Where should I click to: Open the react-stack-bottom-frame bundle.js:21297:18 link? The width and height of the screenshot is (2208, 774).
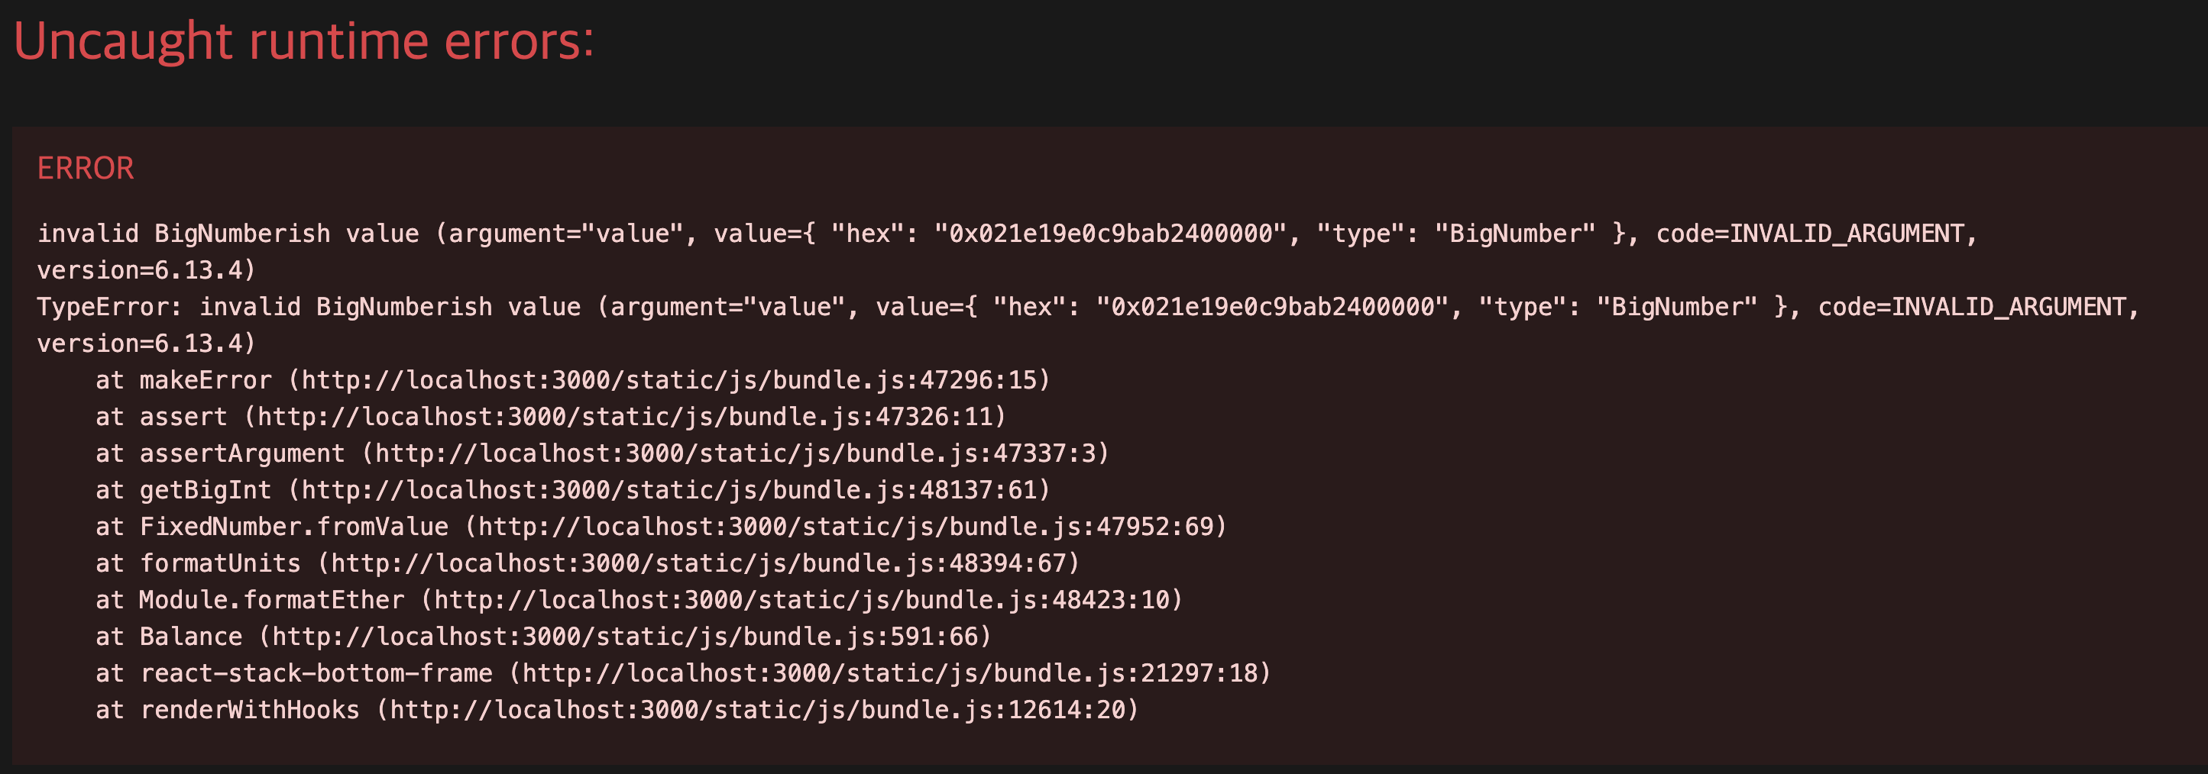[x=890, y=673]
